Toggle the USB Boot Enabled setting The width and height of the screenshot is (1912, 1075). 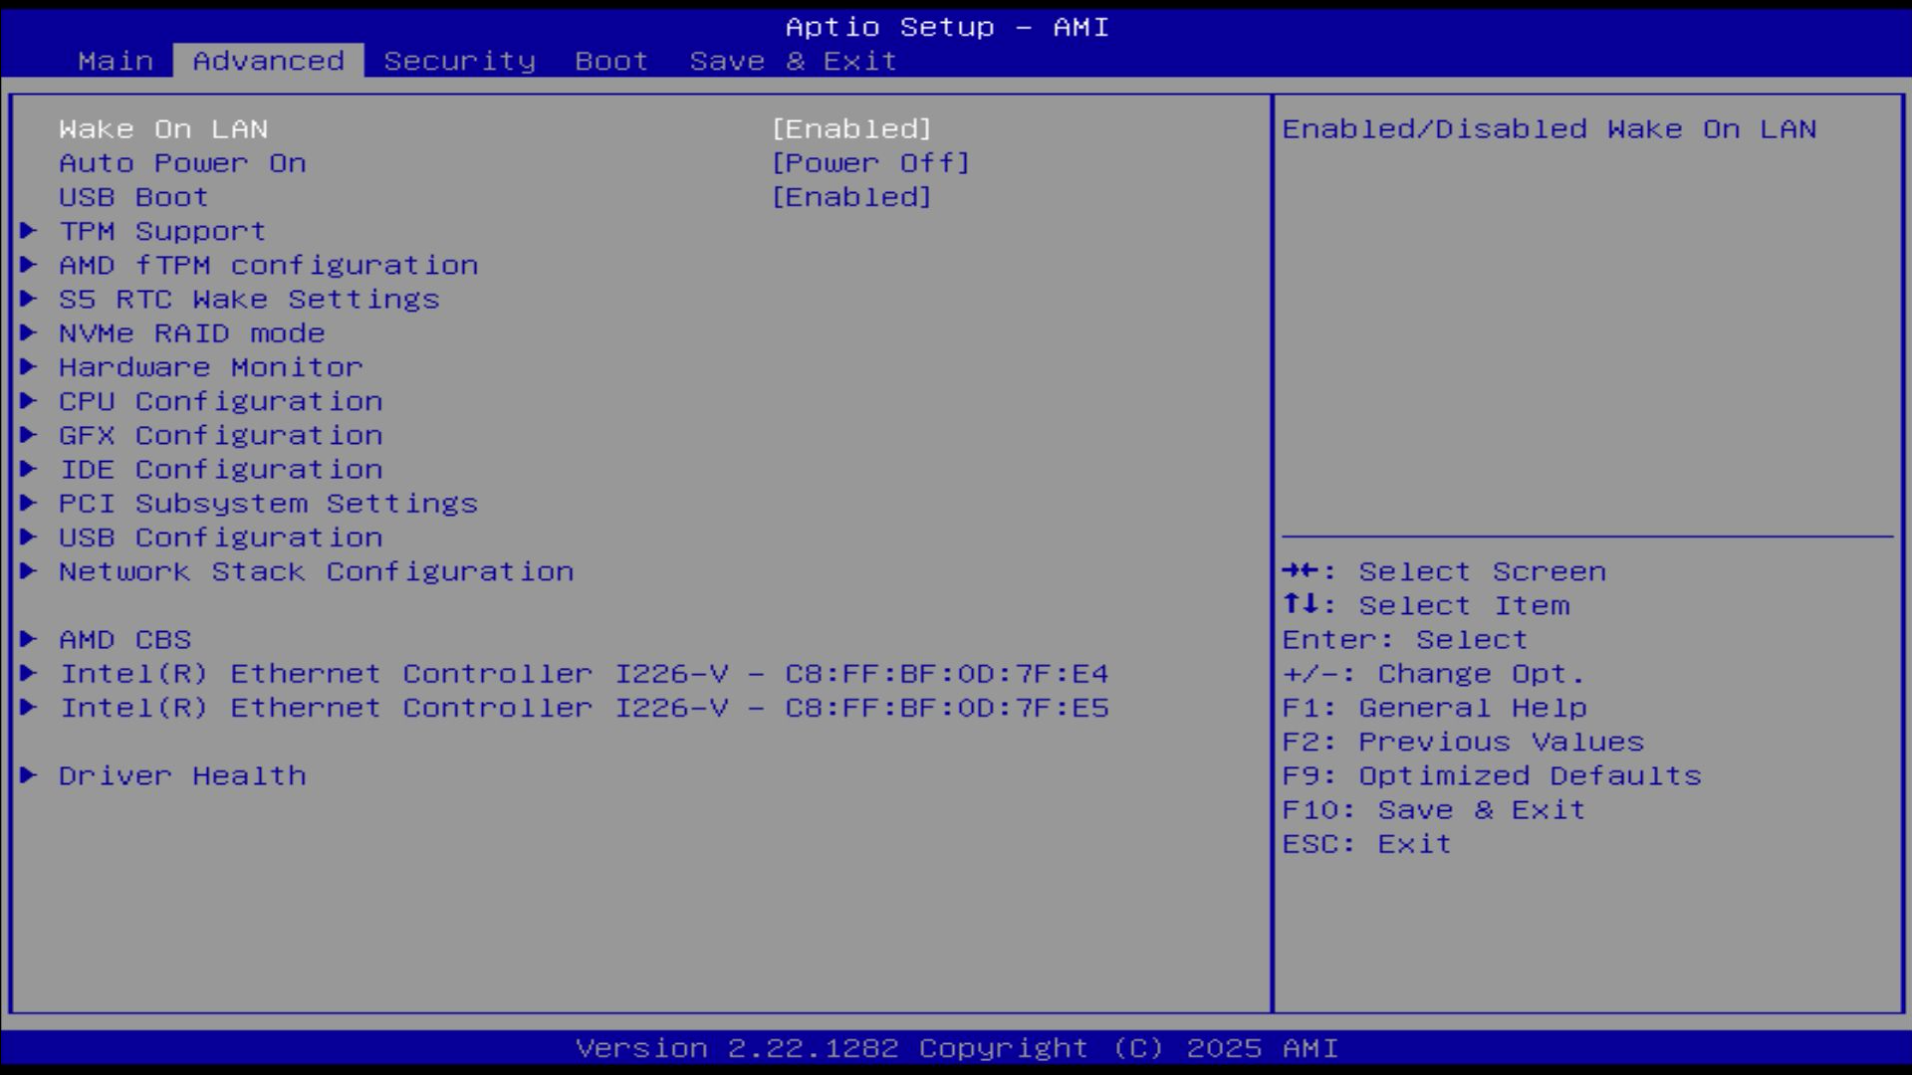click(851, 197)
